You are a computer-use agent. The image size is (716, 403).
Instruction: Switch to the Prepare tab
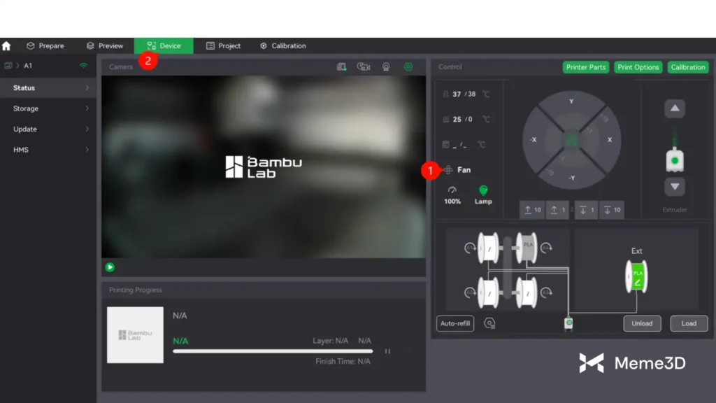[x=45, y=46]
